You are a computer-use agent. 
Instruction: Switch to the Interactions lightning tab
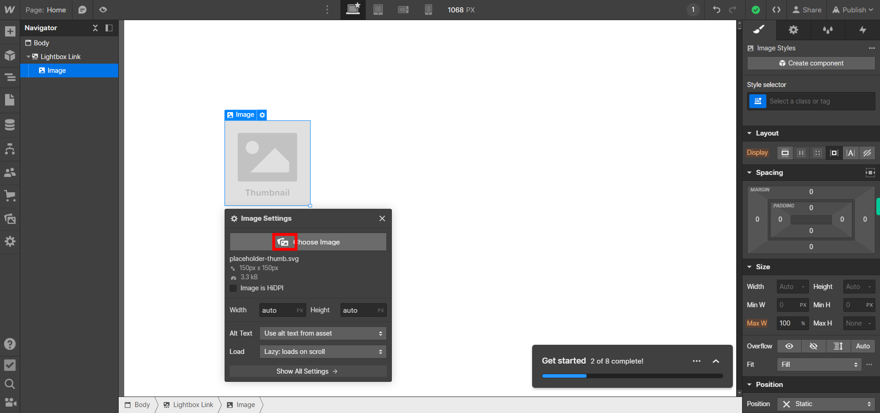pyautogui.click(x=863, y=30)
